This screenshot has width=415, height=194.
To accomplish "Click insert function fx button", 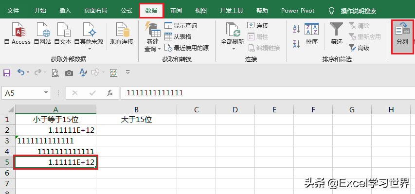I will pyautogui.click(x=110, y=93).
